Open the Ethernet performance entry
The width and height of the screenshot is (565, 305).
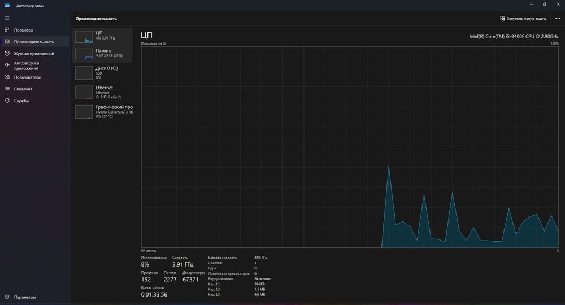point(102,92)
